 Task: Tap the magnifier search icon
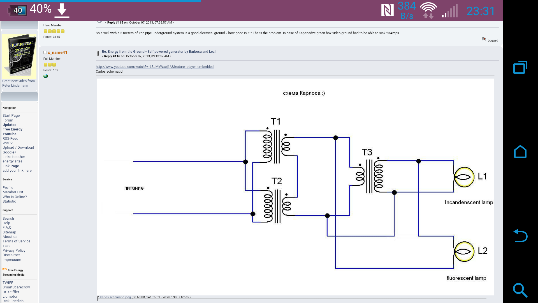(x=520, y=290)
